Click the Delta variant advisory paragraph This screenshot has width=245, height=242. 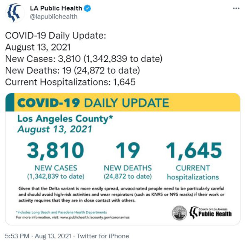(121, 195)
